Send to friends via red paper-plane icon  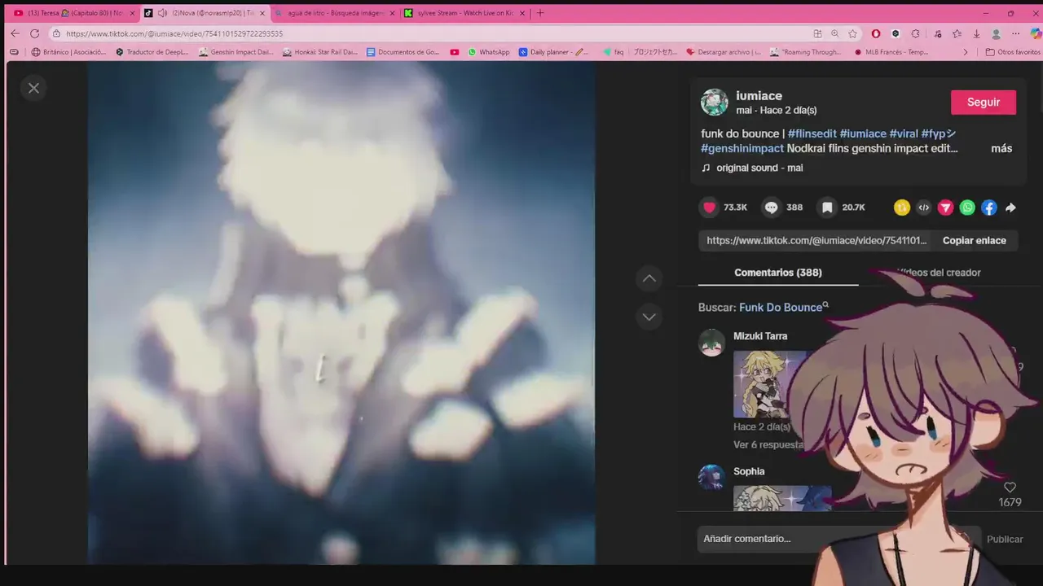945,208
